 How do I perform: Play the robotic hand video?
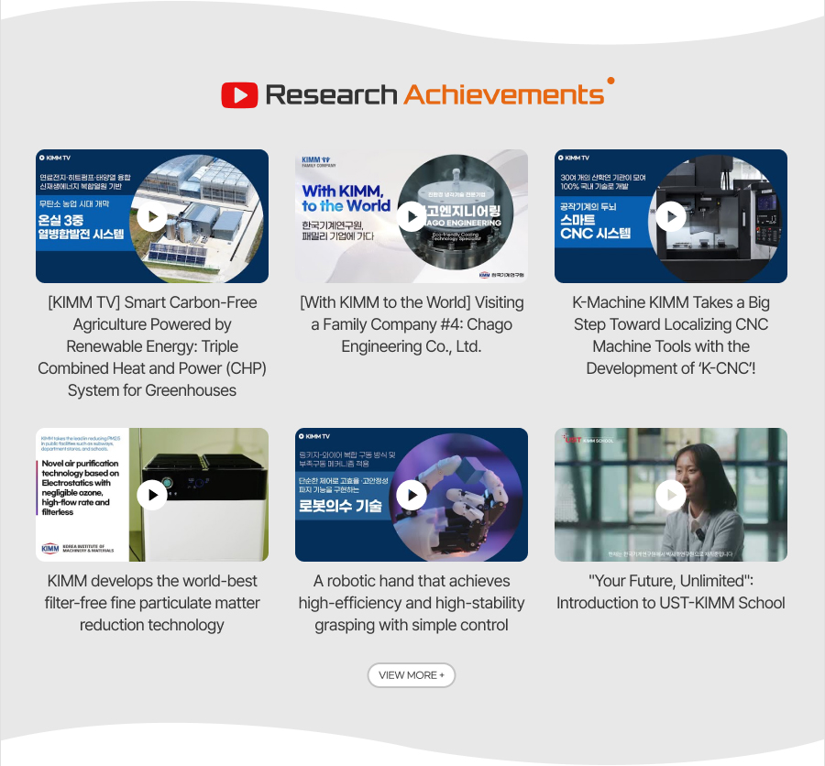pyautogui.click(x=412, y=495)
